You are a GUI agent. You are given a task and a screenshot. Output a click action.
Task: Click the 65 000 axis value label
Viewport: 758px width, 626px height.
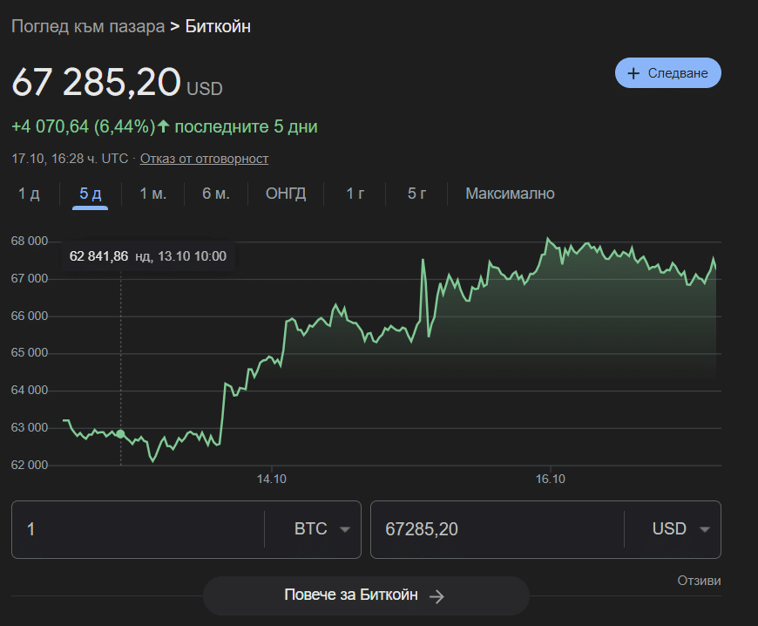point(30,352)
